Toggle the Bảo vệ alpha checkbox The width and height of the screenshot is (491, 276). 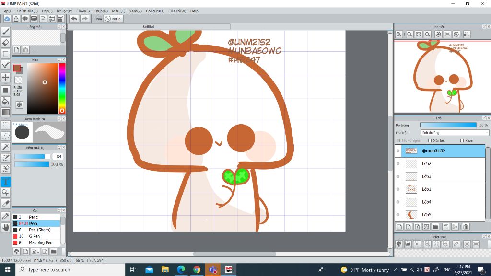[398, 140]
